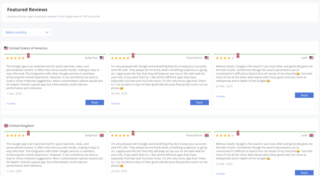
Task: Click the red bookmark ribbon 2 on the US Paula Derrick review
Action: point(133,56)
